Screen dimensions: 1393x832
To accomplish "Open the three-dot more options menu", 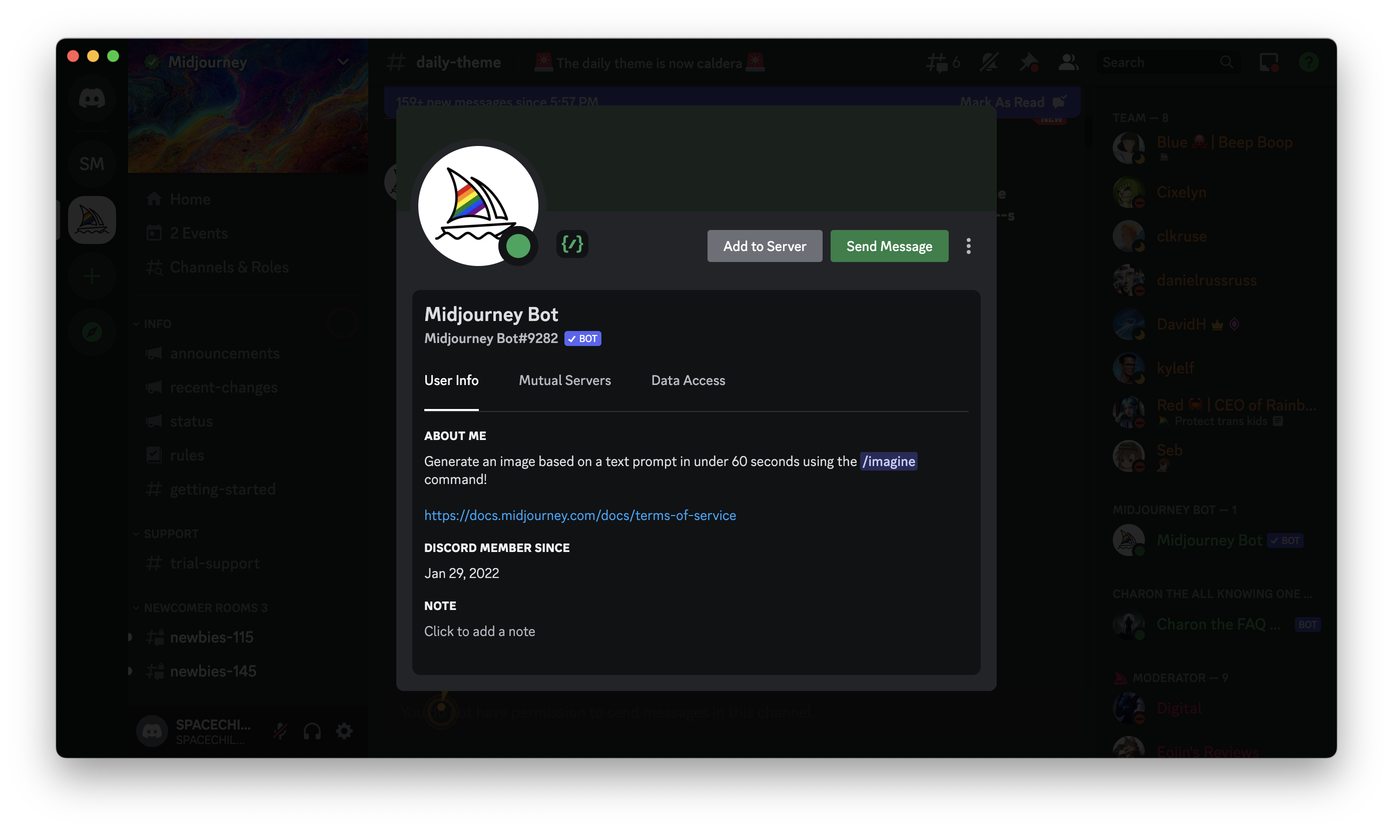I will [968, 246].
